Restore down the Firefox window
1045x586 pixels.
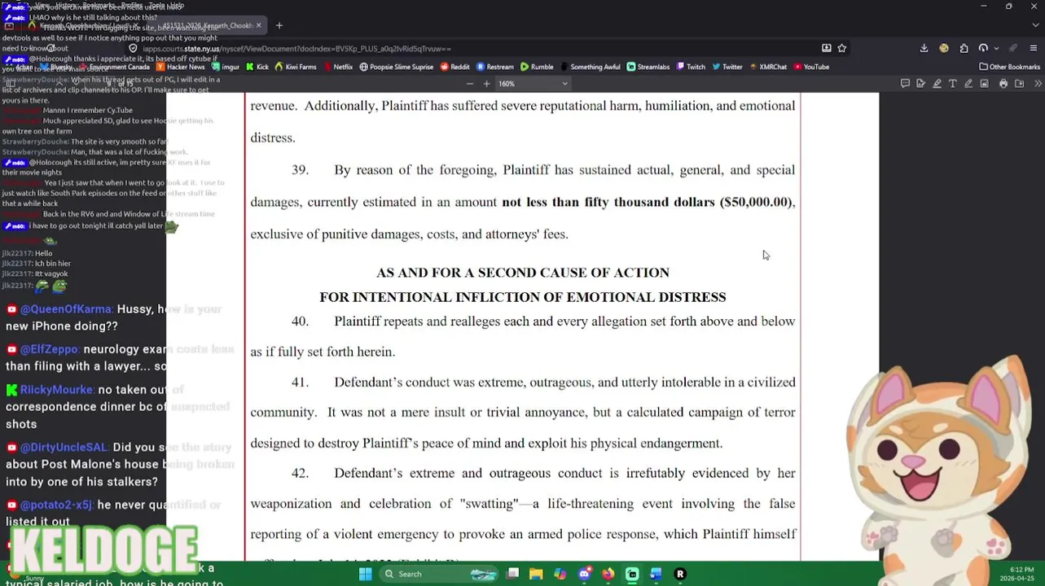(1008, 6)
